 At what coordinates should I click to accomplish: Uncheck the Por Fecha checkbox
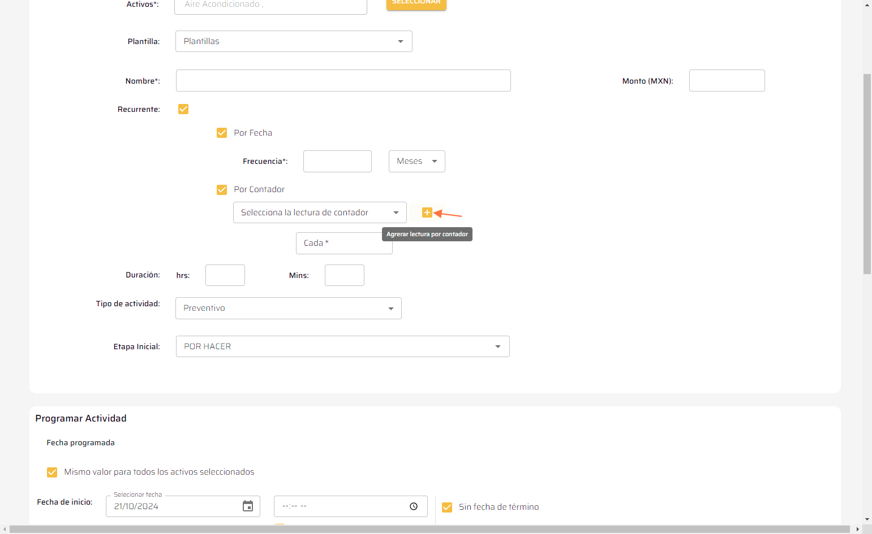(222, 133)
